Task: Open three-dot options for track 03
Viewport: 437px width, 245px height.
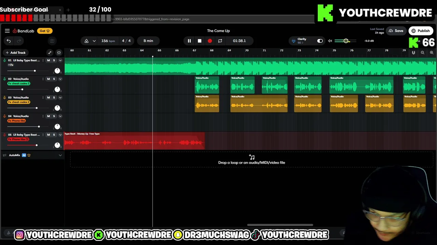Action: pyautogui.click(x=43, y=97)
